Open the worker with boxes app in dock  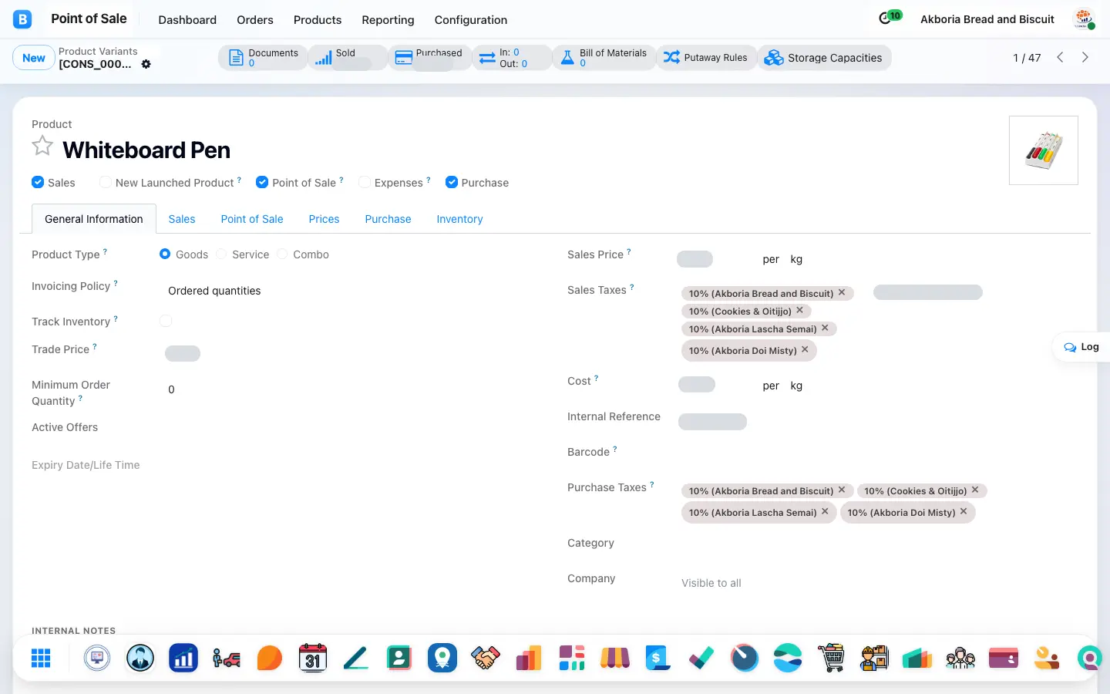[x=874, y=658]
